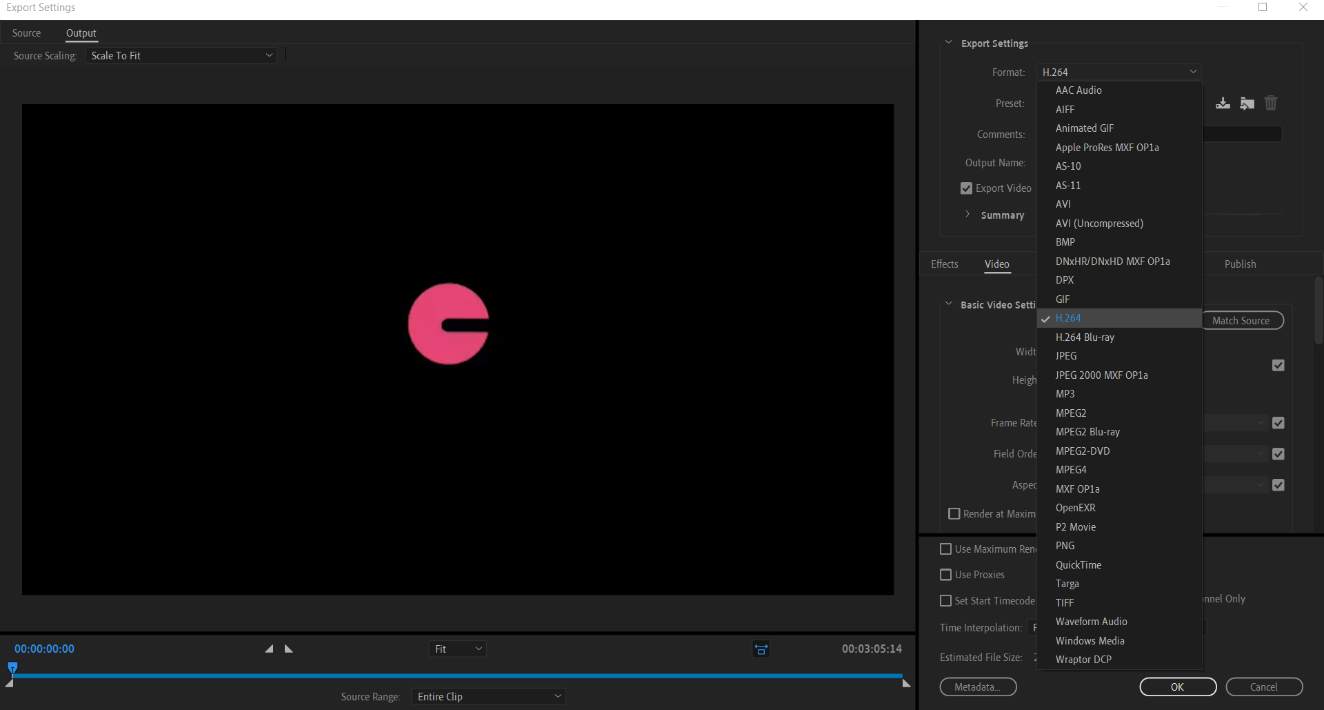Open the Source Range dropdown
This screenshot has width=1324, height=710.
(x=488, y=697)
